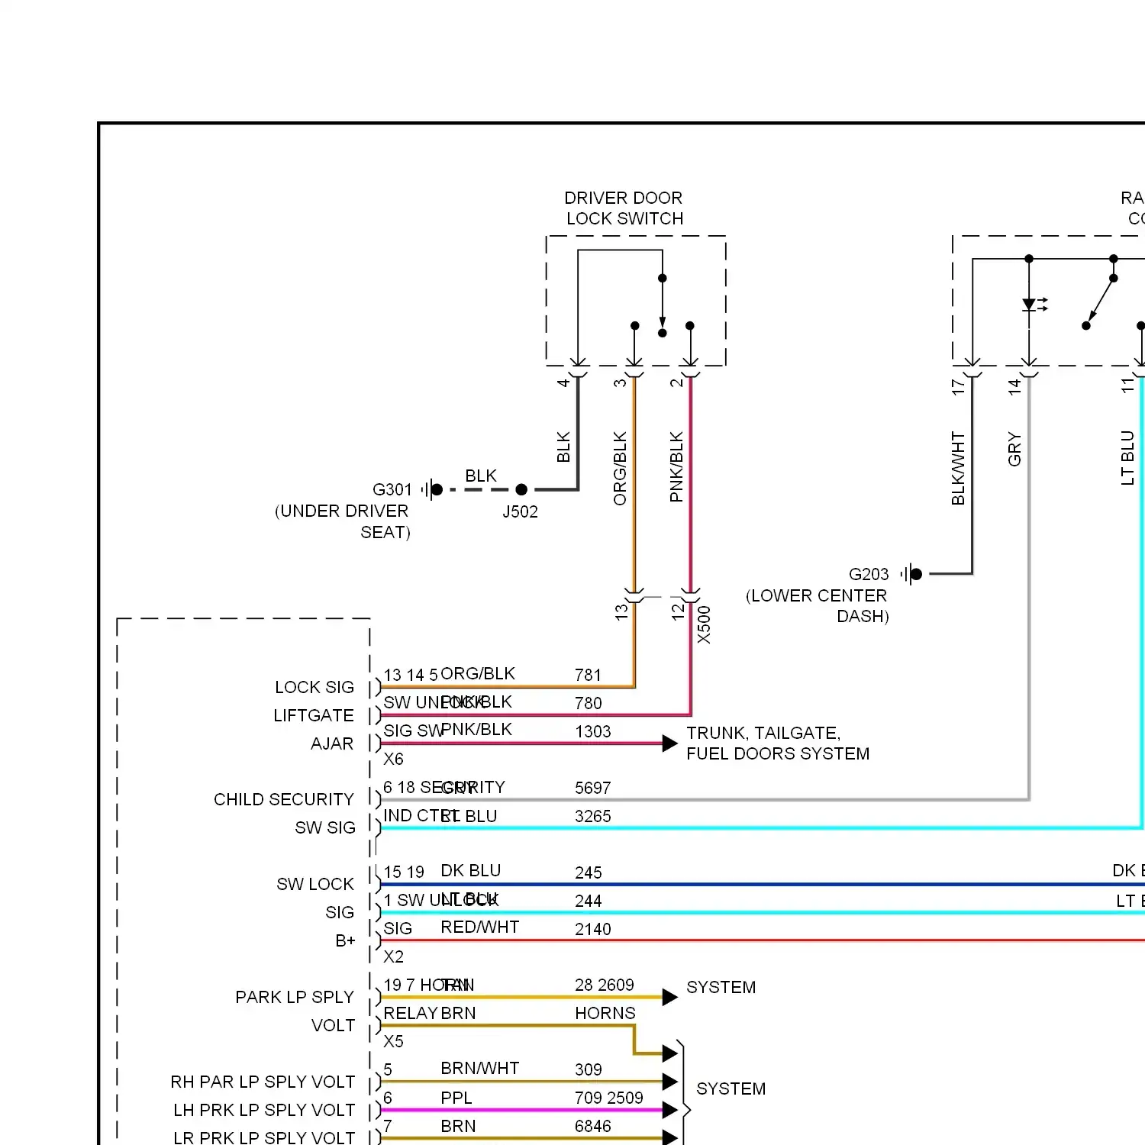Click the horizontal BLK label near J502
The width and height of the screenshot is (1145, 1145).
481,476
